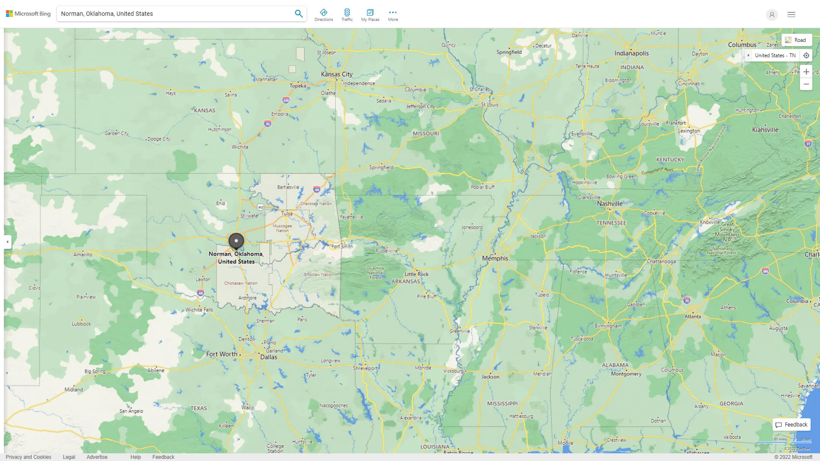Viewport: 820px width, 461px height.
Task: Click inside the location search field
Action: 171,13
